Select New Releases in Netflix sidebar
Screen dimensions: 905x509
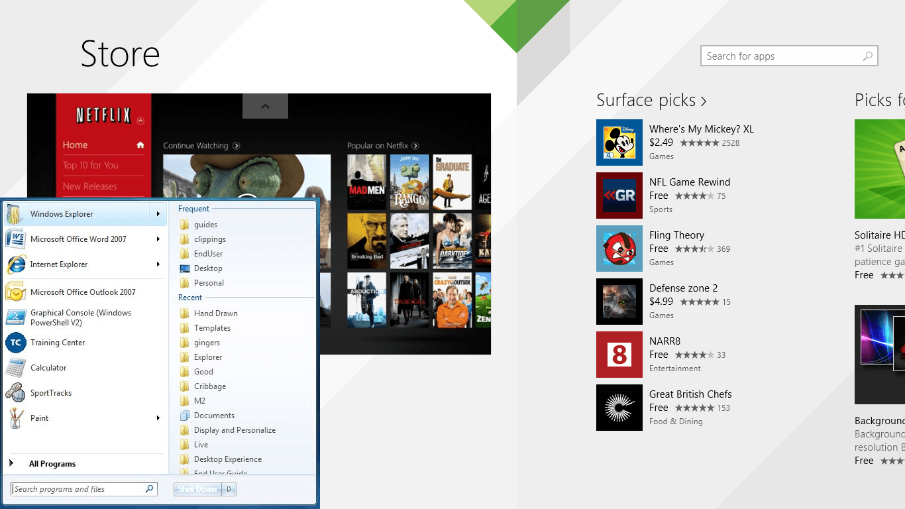coord(89,187)
